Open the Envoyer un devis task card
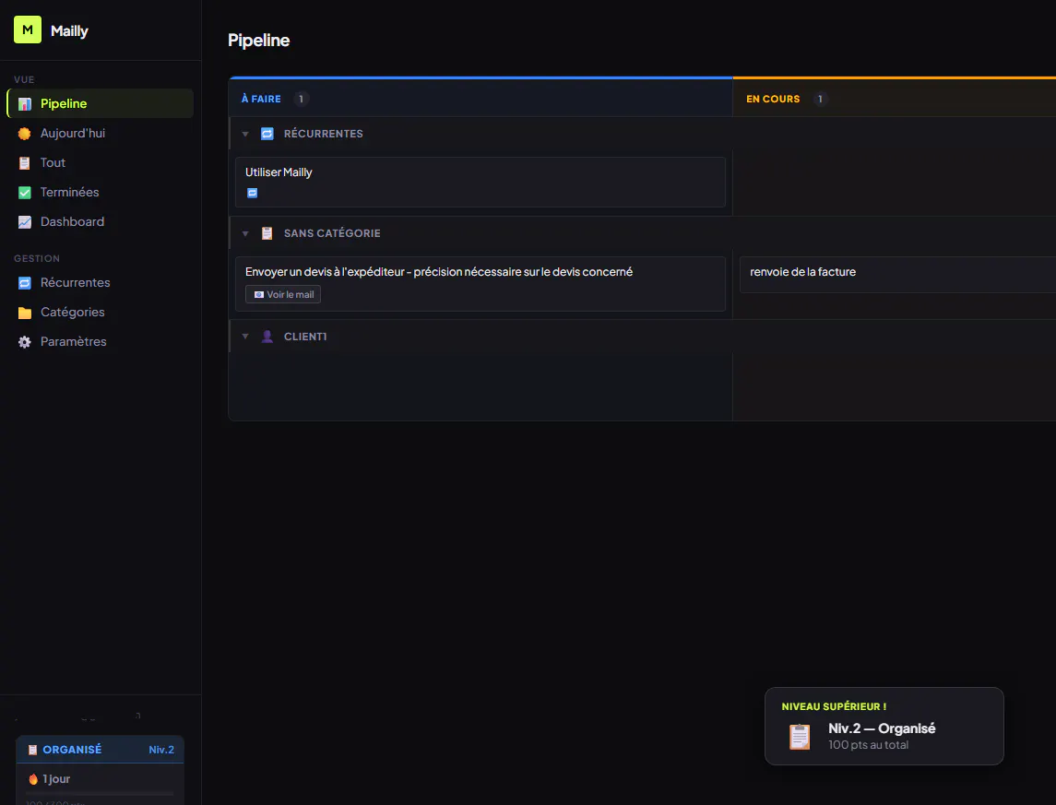 point(481,284)
